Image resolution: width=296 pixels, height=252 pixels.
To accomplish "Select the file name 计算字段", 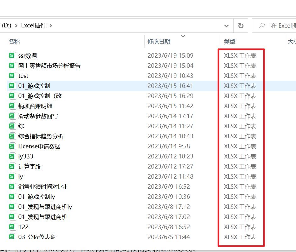I will 30,166.
